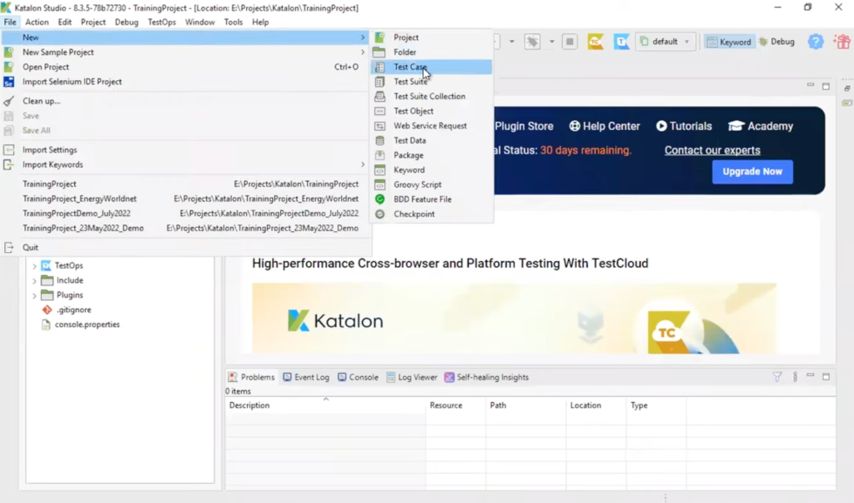Open the Debug menu

click(127, 23)
